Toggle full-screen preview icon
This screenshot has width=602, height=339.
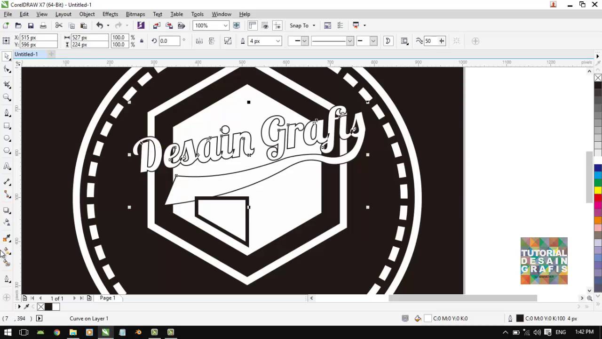pos(237,25)
